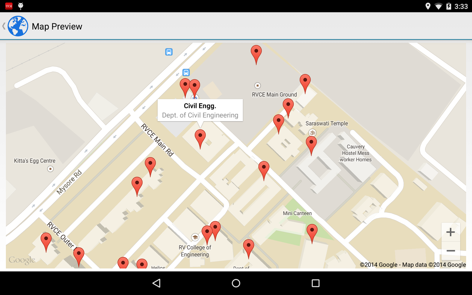Tap the upper red pin right of Mysore Rd label
The image size is (472, 295).
tap(150, 167)
